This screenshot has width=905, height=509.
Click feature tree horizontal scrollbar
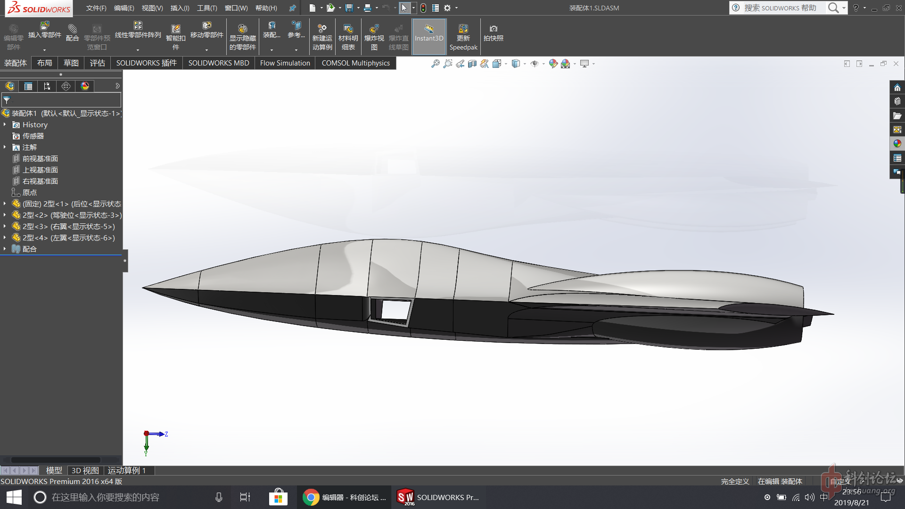(56, 460)
